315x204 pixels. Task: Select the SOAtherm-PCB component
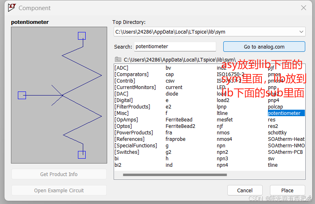click(x=285, y=152)
